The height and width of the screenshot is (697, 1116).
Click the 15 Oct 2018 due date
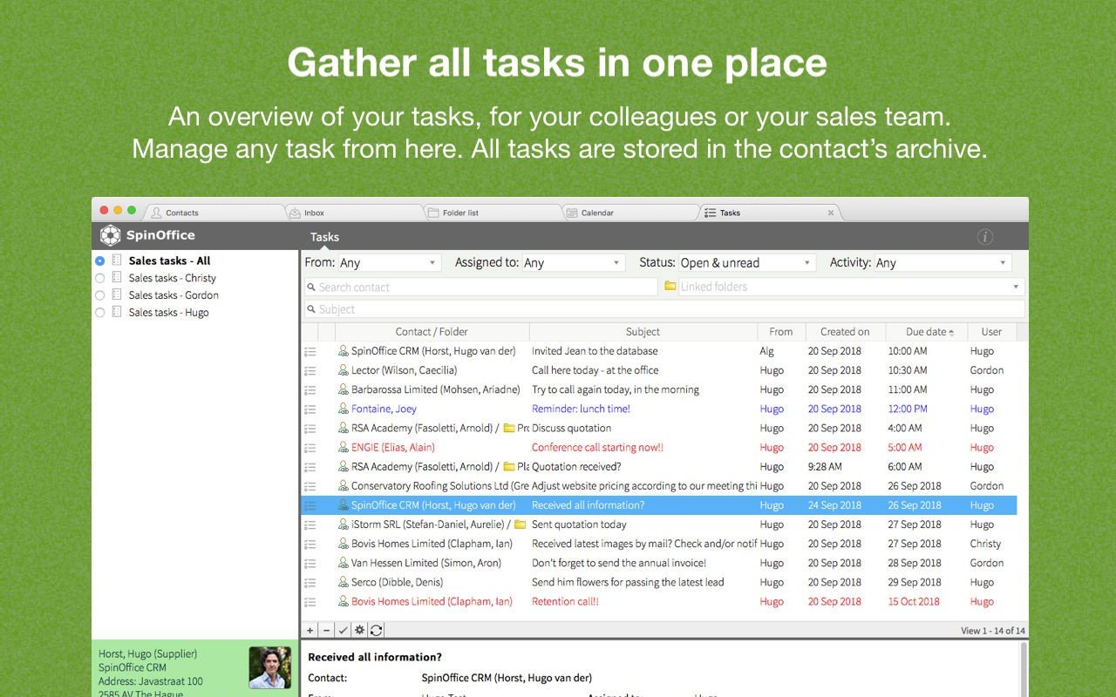[914, 601]
